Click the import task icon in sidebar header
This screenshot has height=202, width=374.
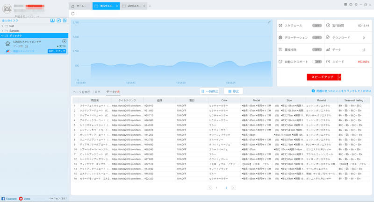tap(52, 21)
